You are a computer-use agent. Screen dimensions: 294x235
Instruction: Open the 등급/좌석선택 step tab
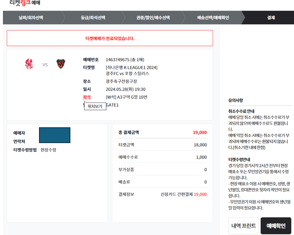coord(93,18)
